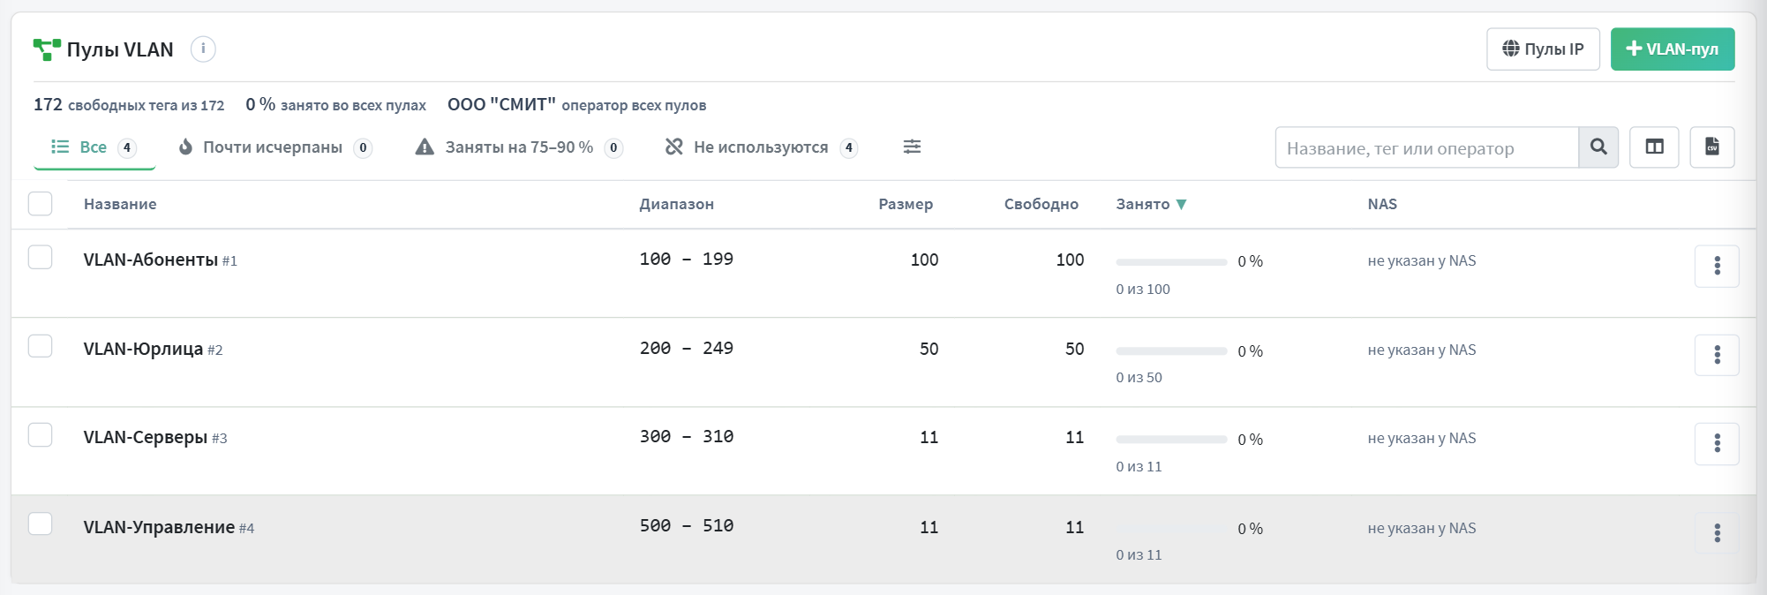Click the info icon next to Пулы VLAN
This screenshot has width=1767, height=595.
(x=203, y=49)
